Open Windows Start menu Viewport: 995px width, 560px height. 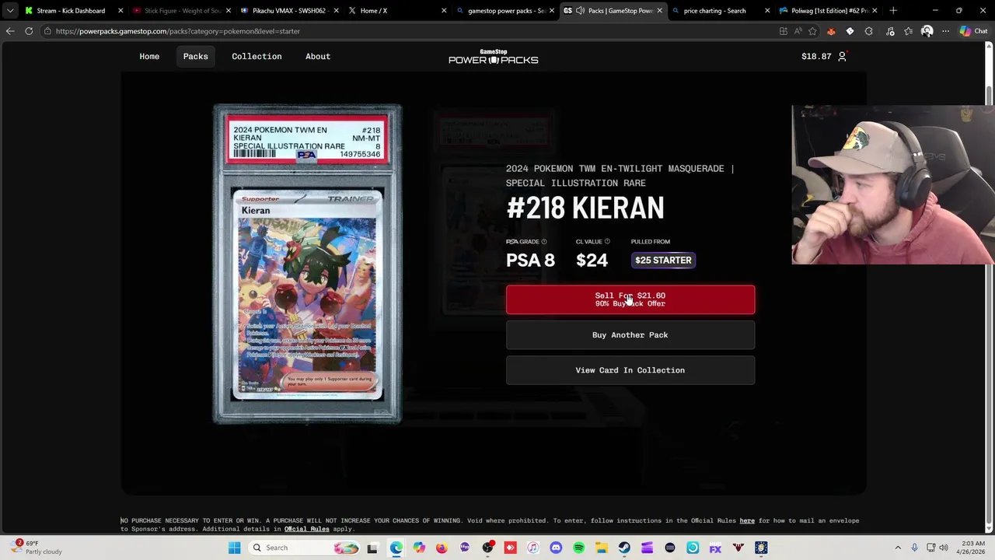click(234, 548)
